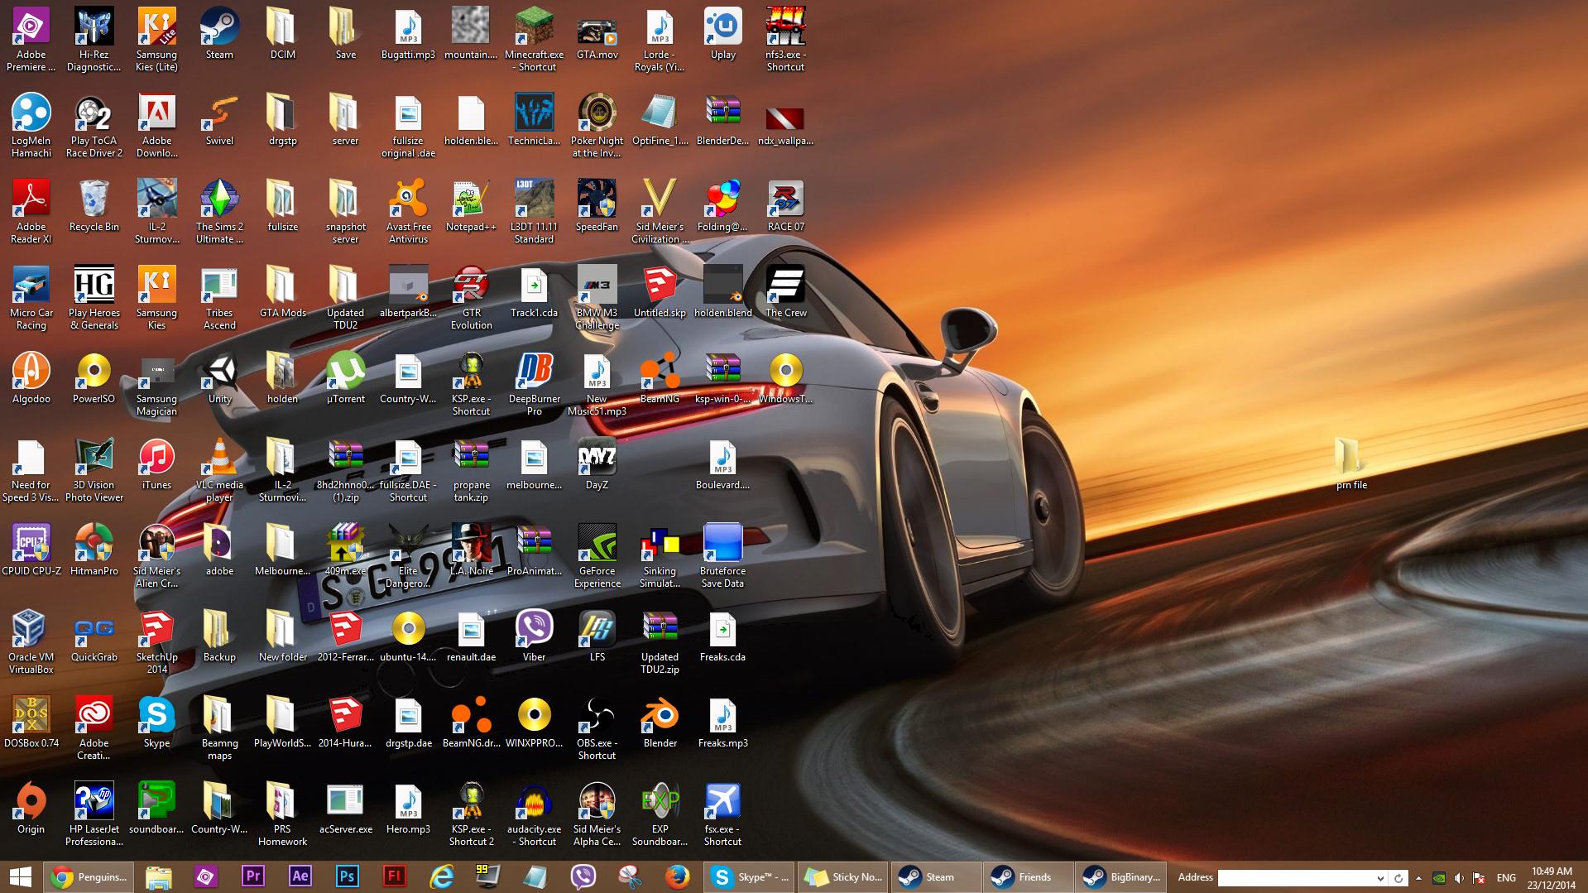Image resolution: width=1588 pixels, height=893 pixels.
Task: Open NVIDIA tray icon
Action: 1439,877
